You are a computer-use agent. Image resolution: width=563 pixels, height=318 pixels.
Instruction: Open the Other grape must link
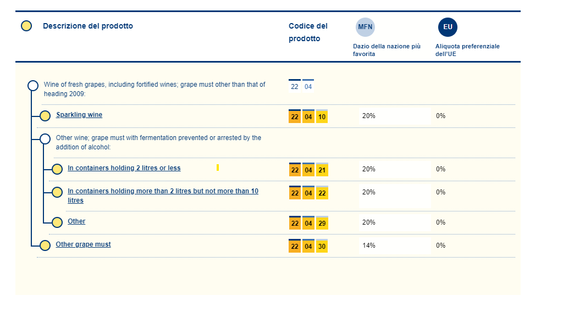point(83,244)
